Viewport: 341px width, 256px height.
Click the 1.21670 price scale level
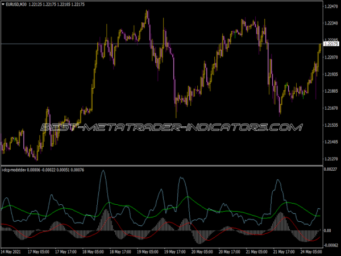(x=330, y=108)
